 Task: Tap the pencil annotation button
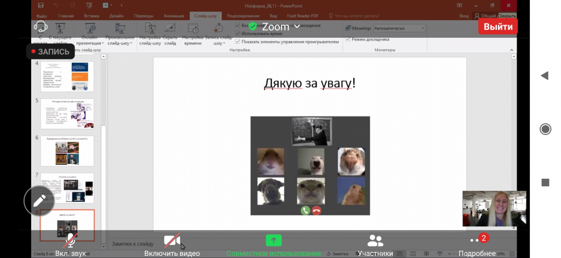click(x=39, y=201)
